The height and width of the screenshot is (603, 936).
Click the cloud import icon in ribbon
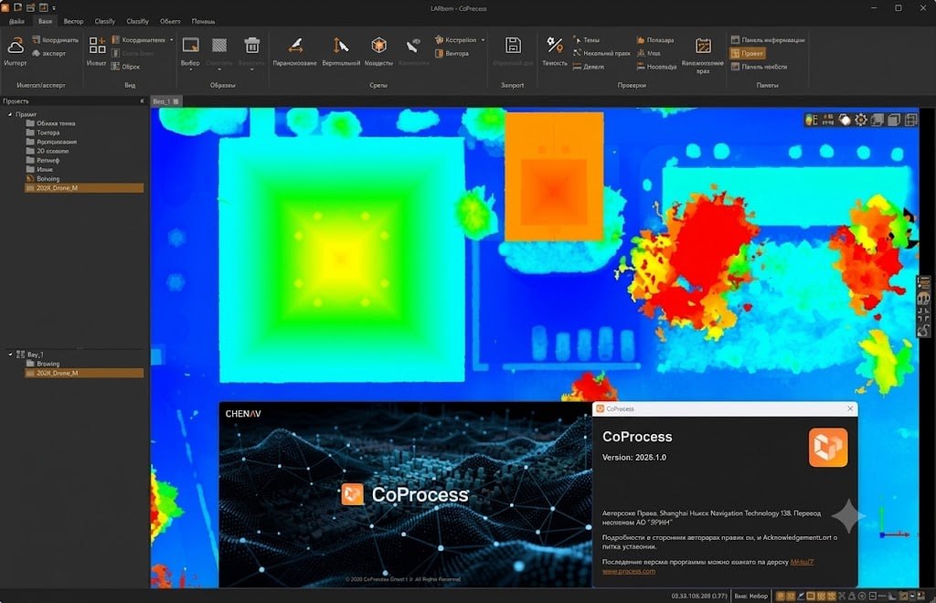tap(16, 46)
